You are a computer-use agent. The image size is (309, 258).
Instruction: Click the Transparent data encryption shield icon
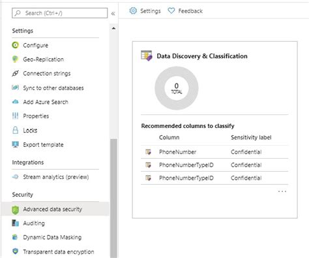click(15, 251)
